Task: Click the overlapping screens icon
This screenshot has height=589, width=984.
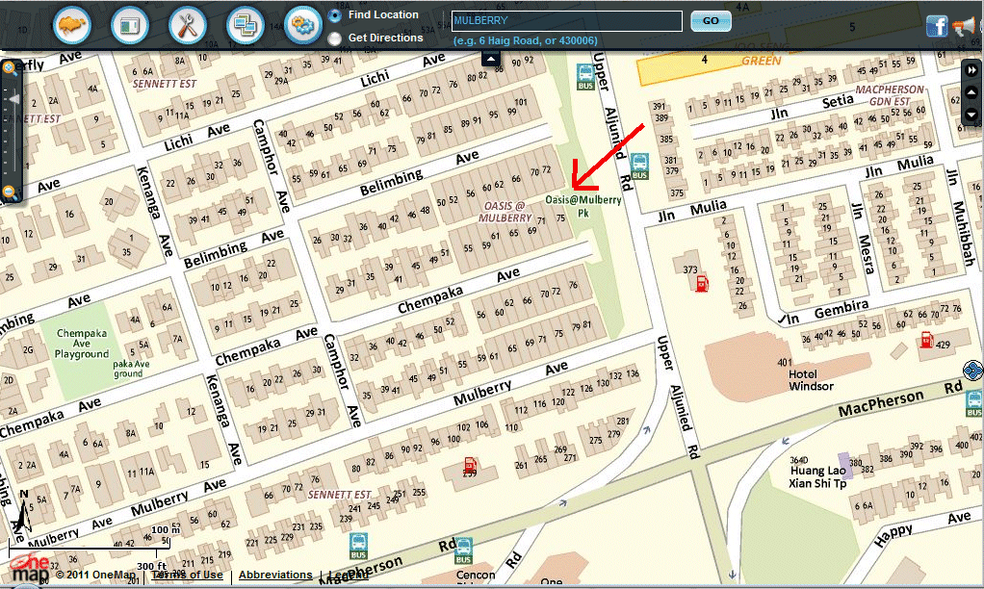Action: pyautogui.click(x=245, y=25)
